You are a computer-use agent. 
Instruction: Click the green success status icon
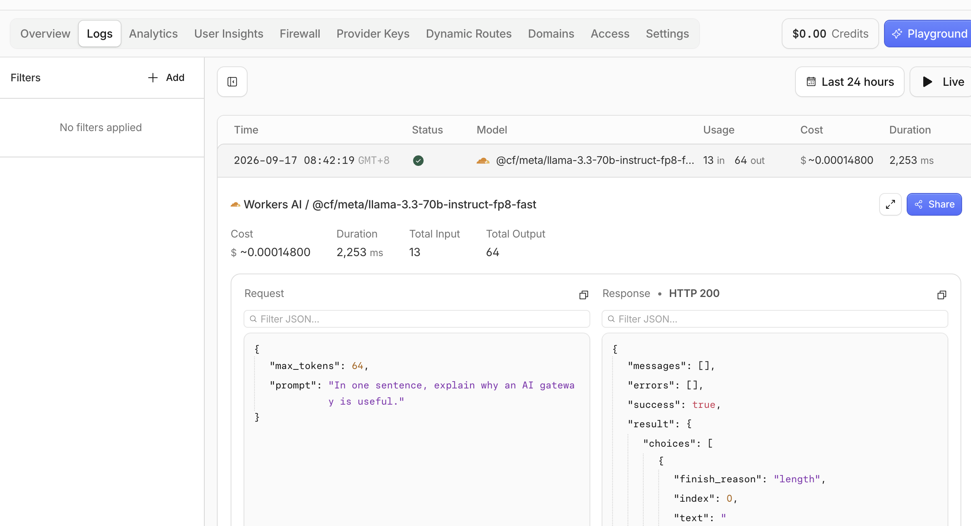[x=418, y=161]
